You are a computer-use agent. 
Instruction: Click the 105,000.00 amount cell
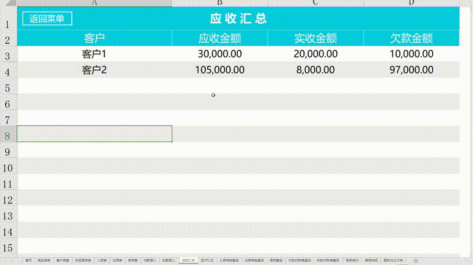220,70
